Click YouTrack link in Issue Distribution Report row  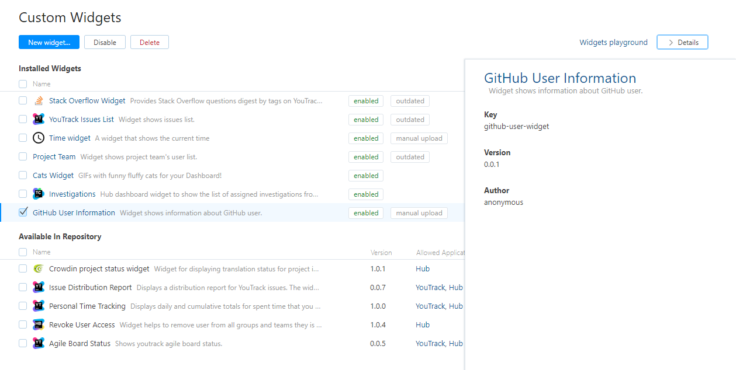pos(430,288)
